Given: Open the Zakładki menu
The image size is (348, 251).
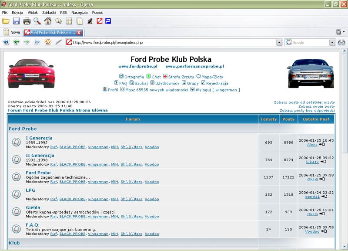Looking at the screenshot, I should tap(49, 13).
